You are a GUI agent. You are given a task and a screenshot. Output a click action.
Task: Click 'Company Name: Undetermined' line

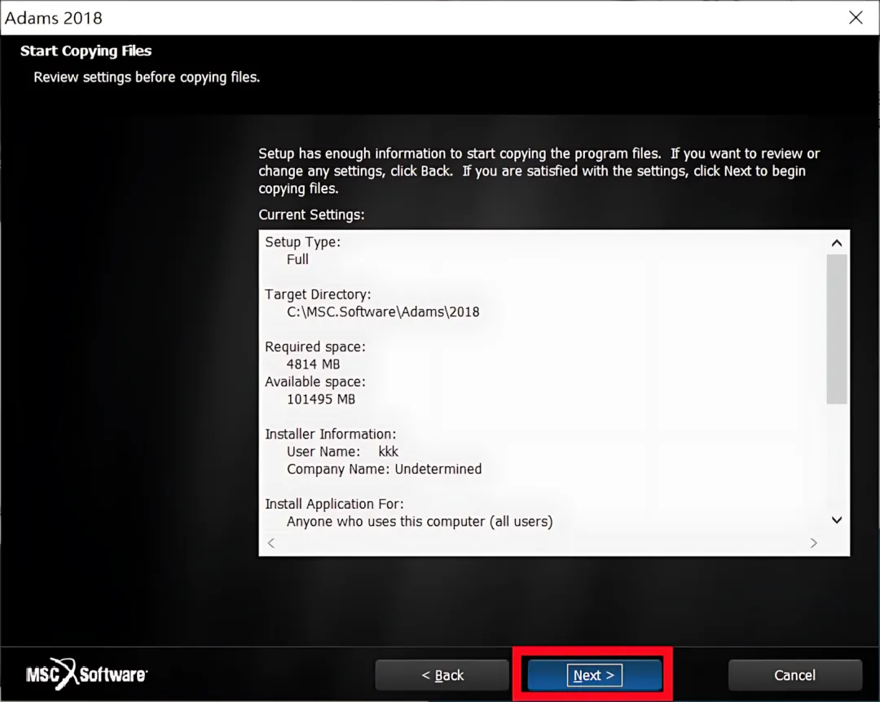point(384,469)
